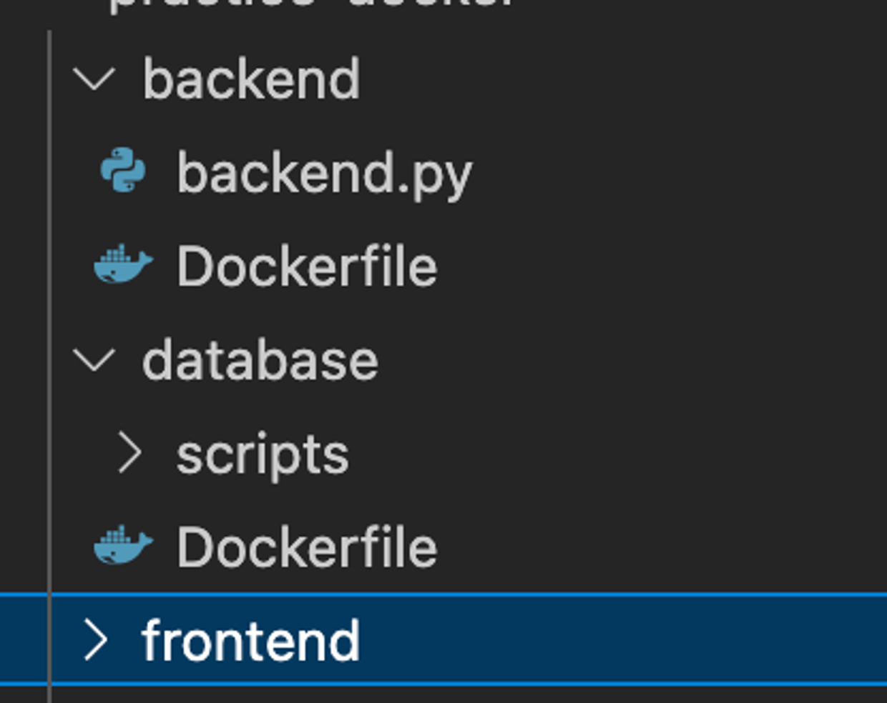
Task: Click empty space right of backend.py row
Action: coord(672,173)
